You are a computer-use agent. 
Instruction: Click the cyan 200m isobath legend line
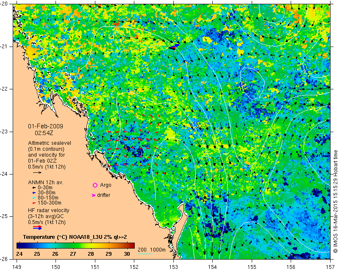point(145,254)
